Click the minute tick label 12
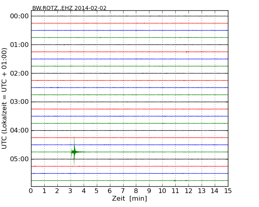The width and height of the screenshot is (259, 207). pos(188,191)
